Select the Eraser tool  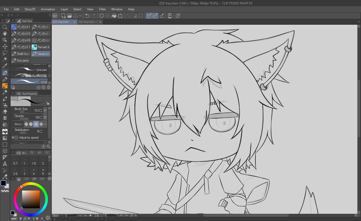[5, 111]
